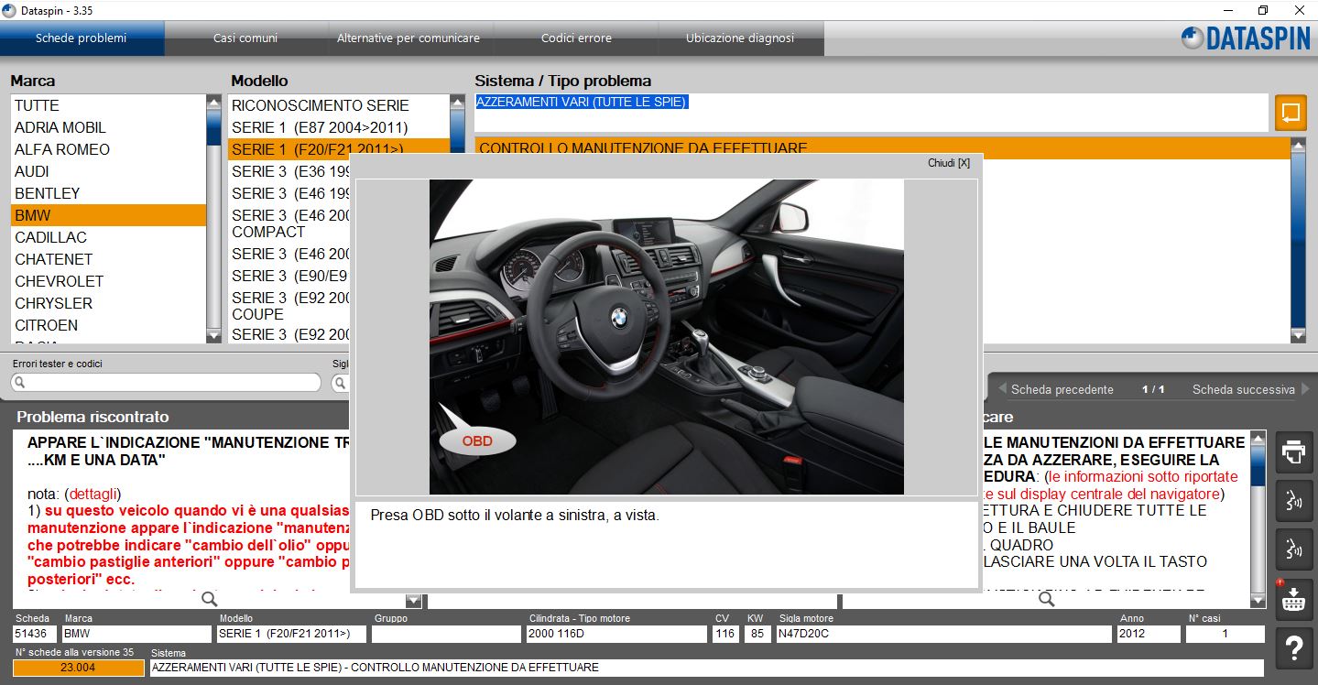The height and width of the screenshot is (685, 1318).
Task: Click the Sigla motore field N47D20C
Action: [942, 634]
